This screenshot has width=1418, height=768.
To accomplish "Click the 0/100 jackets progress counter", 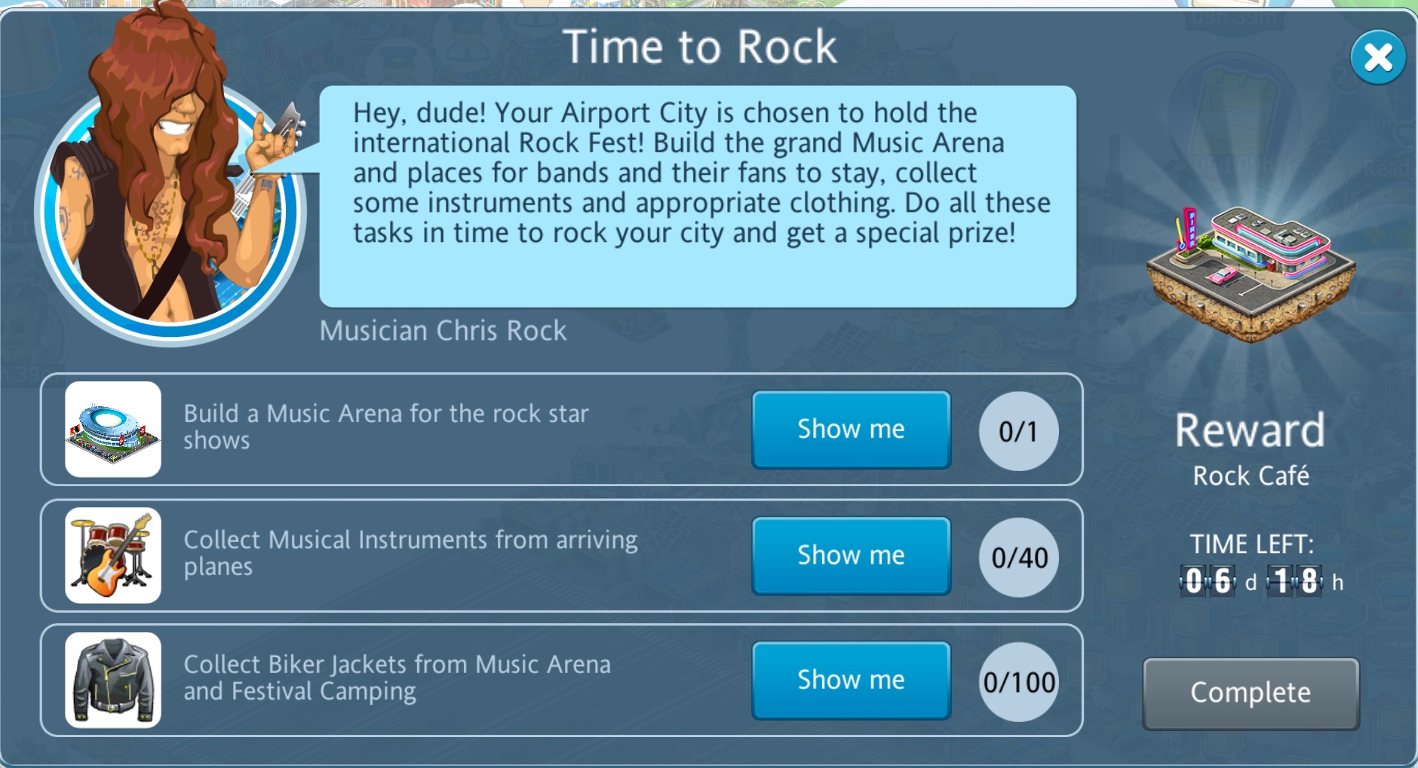I will pyautogui.click(x=1019, y=682).
